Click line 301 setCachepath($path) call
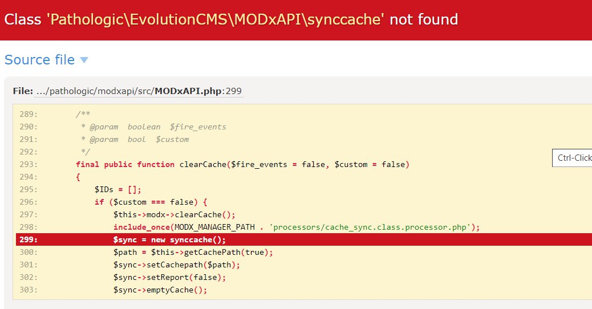592x309 pixels. (176, 265)
